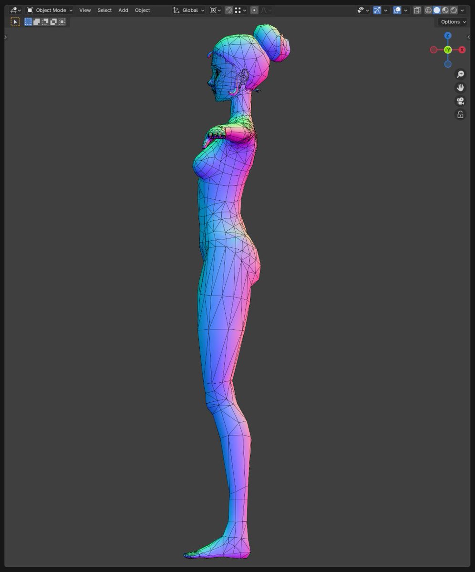The image size is (475, 572).
Task: Click the blue Z axis on gizmo
Action: click(x=448, y=36)
